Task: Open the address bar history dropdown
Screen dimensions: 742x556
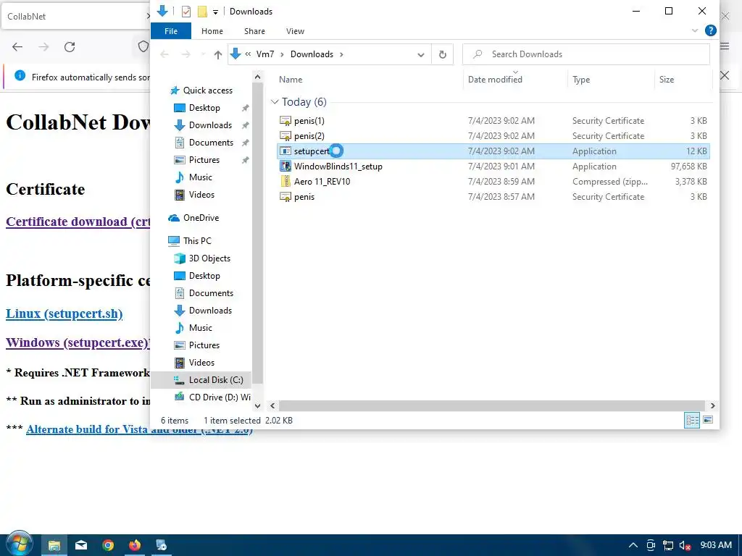Action: [421, 55]
